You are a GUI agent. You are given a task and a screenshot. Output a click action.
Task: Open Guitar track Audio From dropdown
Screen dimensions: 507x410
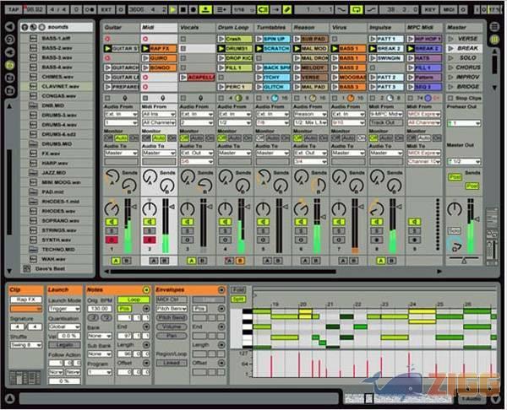click(x=120, y=115)
